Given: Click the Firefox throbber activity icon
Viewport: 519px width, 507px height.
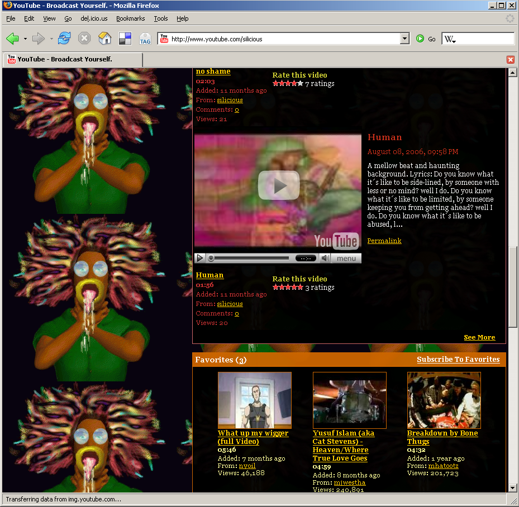Looking at the screenshot, I should [x=510, y=18].
